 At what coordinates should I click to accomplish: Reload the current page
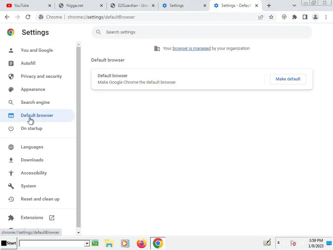coord(28,17)
